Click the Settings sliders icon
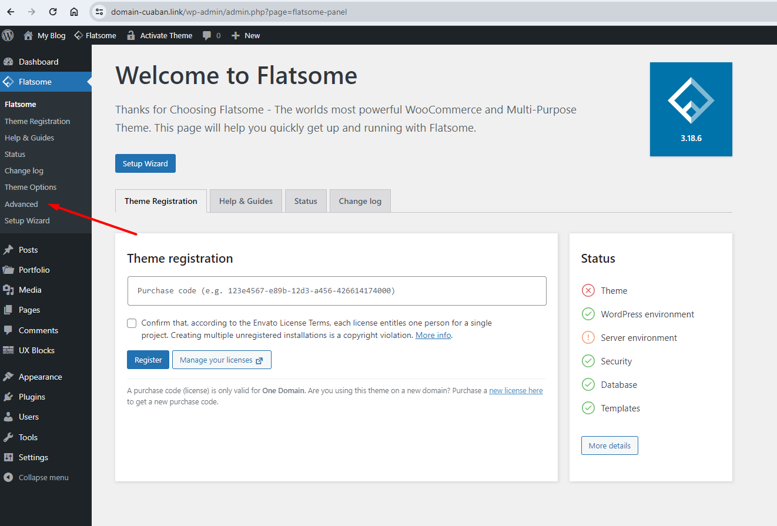This screenshot has height=526, width=777. [8, 457]
